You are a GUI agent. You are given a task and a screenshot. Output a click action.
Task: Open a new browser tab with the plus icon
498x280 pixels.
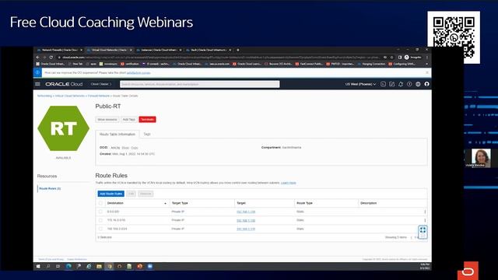[238, 50]
